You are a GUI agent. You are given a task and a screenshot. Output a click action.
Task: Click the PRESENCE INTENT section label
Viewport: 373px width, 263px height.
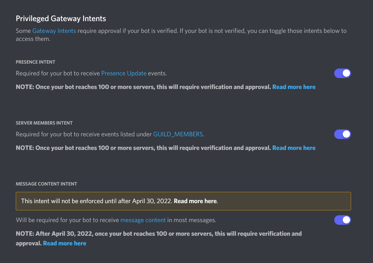click(x=35, y=62)
